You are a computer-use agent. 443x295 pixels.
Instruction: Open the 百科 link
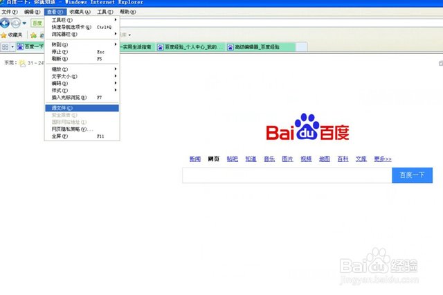click(x=343, y=159)
